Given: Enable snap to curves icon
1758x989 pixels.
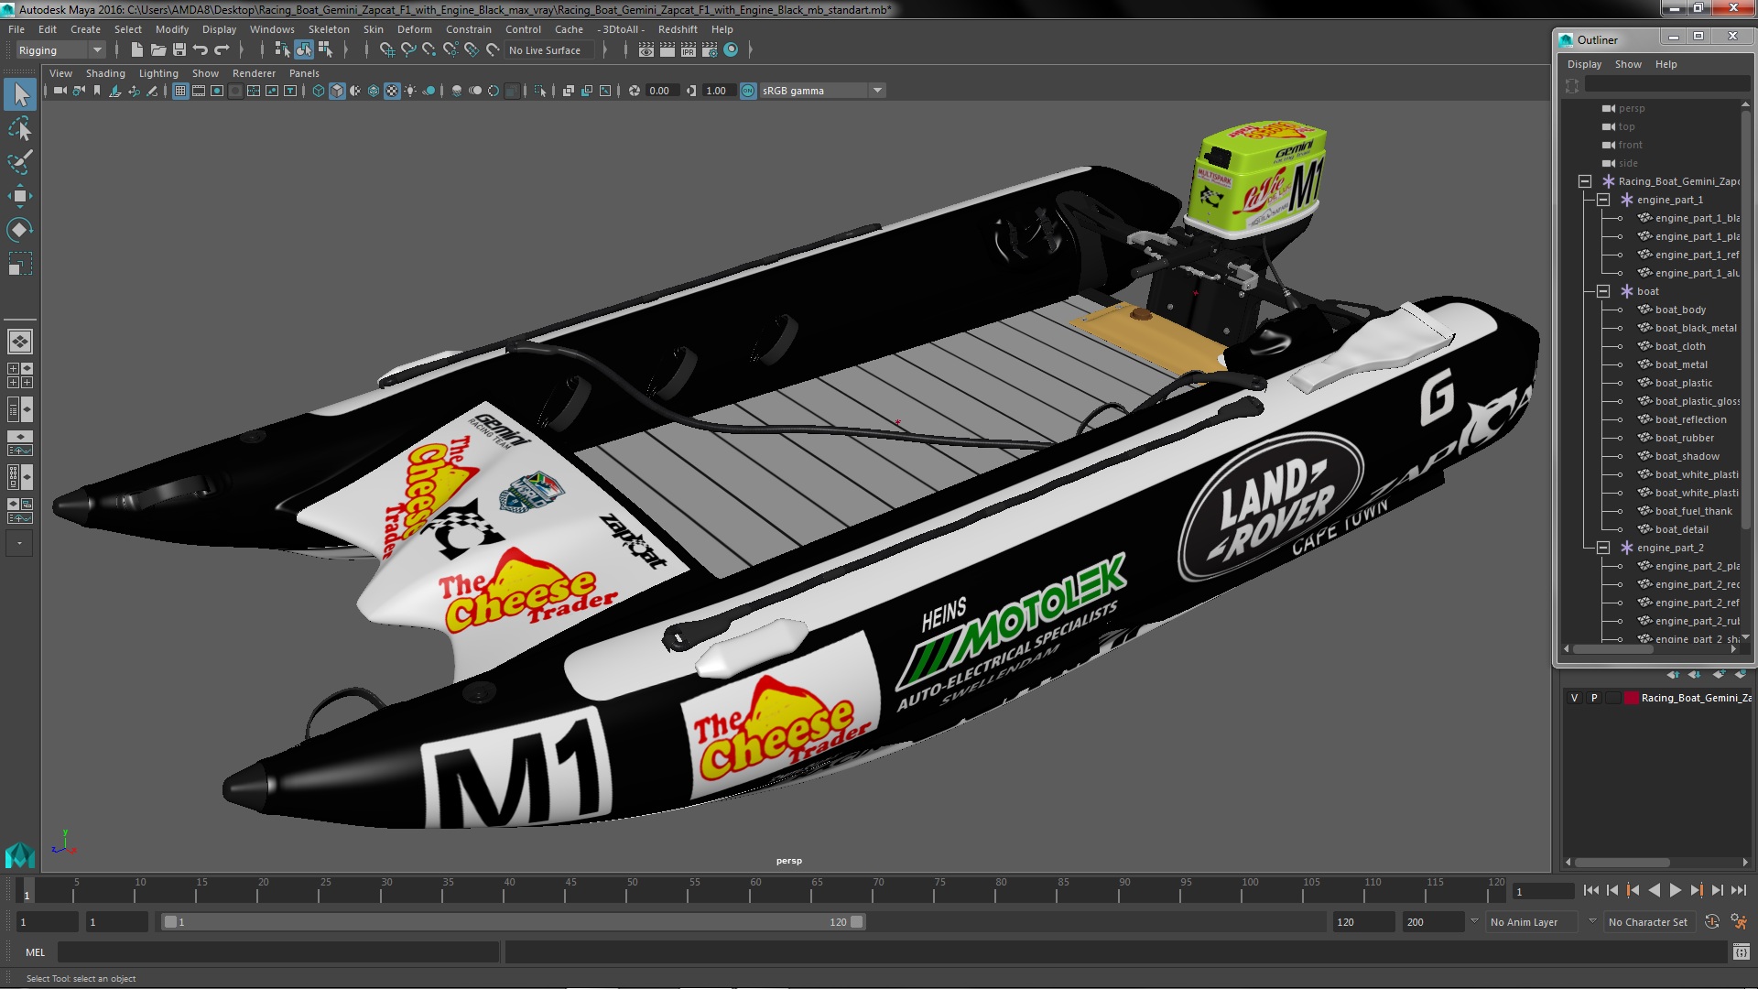Looking at the screenshot, I should (x=408, y=50).
